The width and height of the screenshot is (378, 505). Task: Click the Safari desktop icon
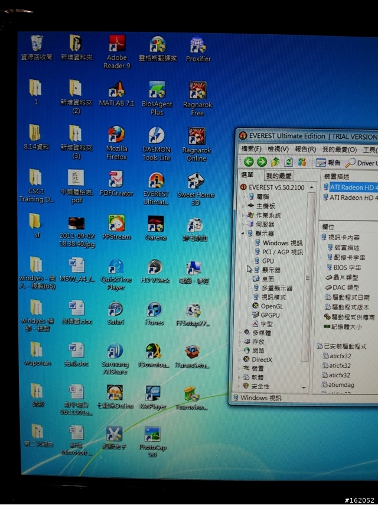(115, 313)
